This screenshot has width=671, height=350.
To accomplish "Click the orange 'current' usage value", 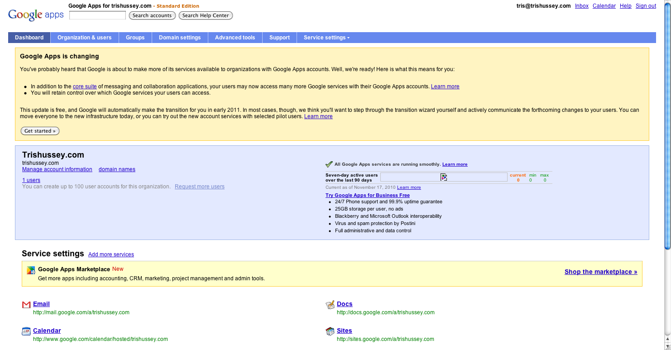I will pos(518,180).
